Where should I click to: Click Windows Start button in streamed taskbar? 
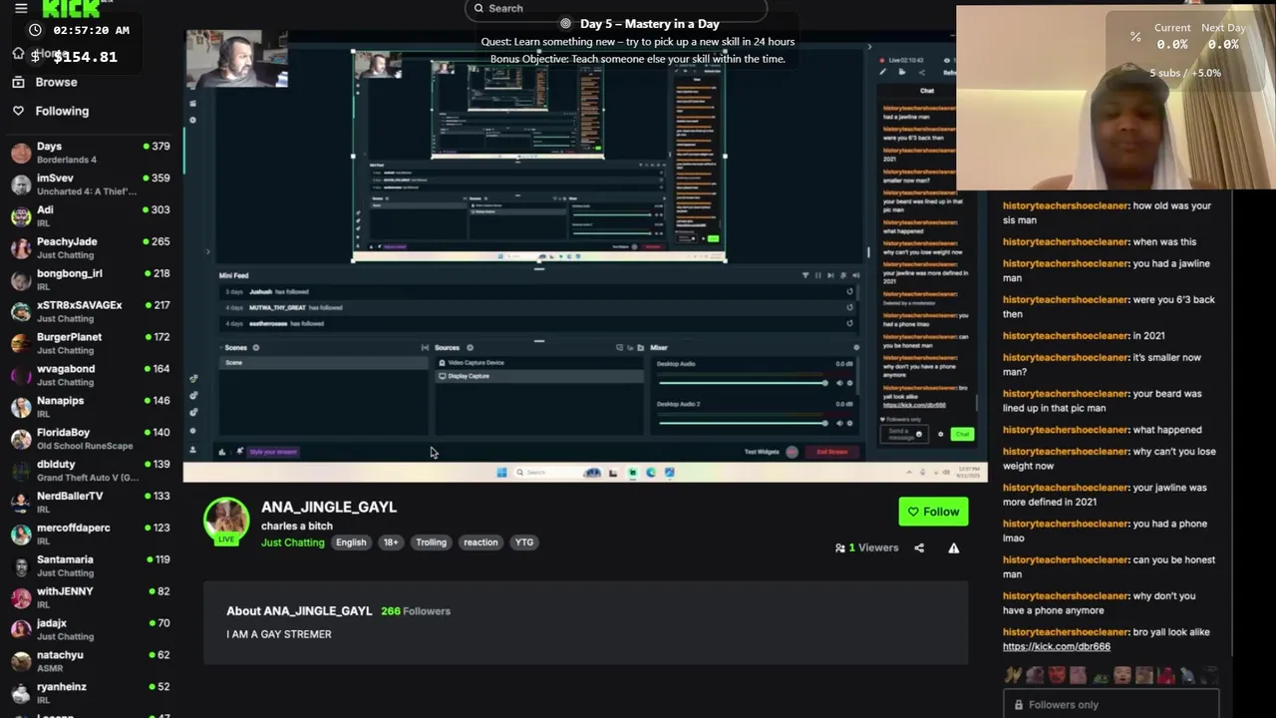click(501, 473)
